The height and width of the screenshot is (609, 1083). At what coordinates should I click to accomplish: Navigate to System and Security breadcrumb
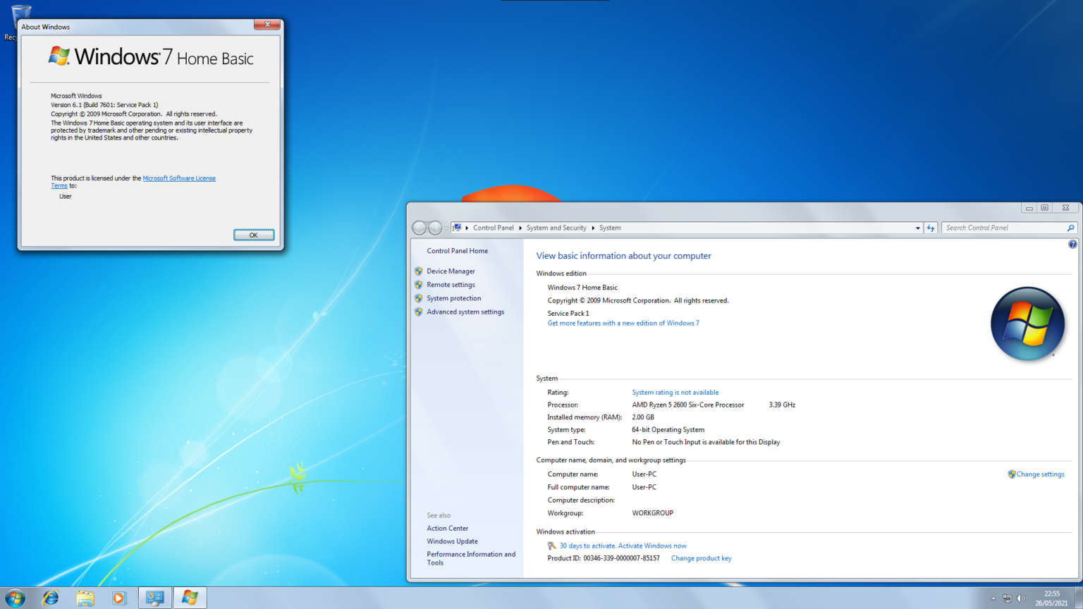556,228
